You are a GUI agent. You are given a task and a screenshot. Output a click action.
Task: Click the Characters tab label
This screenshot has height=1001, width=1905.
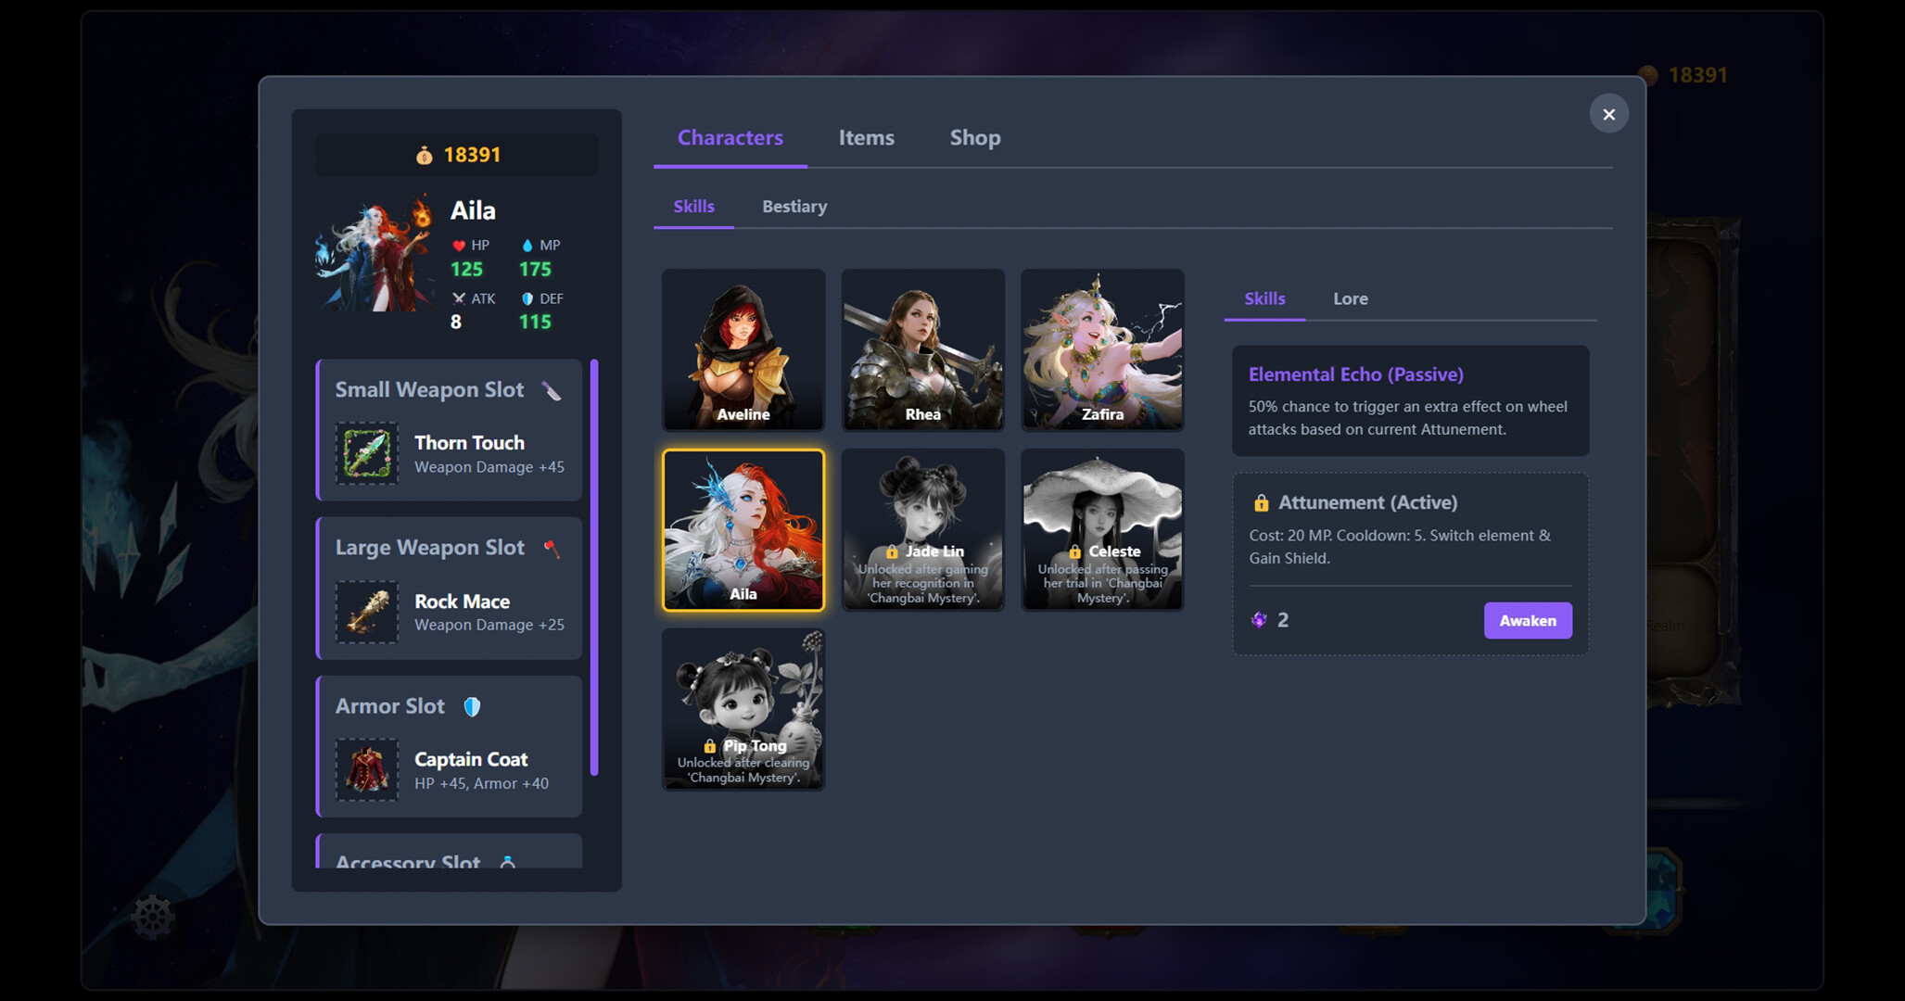click(x=730, y=137)
